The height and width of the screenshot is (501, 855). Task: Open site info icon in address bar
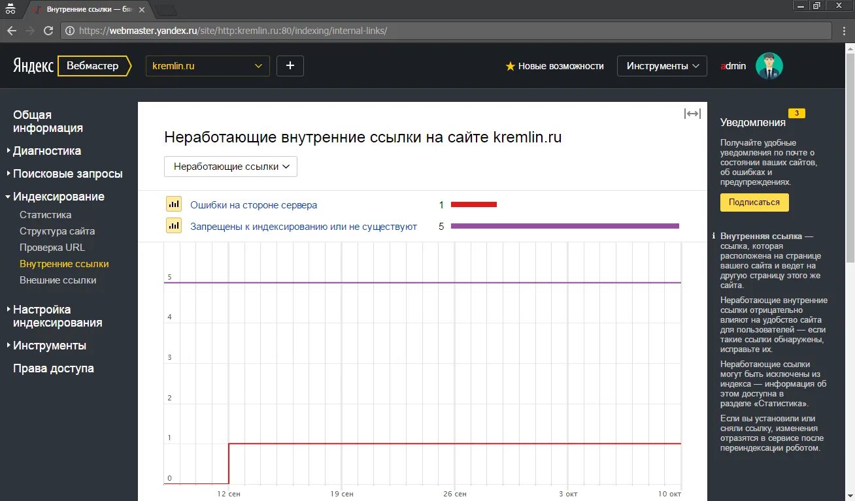click(x=69, y=31)
